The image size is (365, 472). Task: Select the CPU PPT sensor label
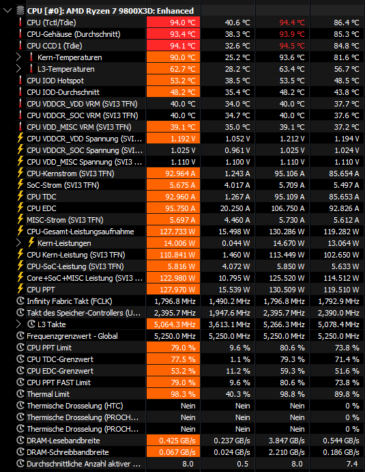tap(41, 290)
